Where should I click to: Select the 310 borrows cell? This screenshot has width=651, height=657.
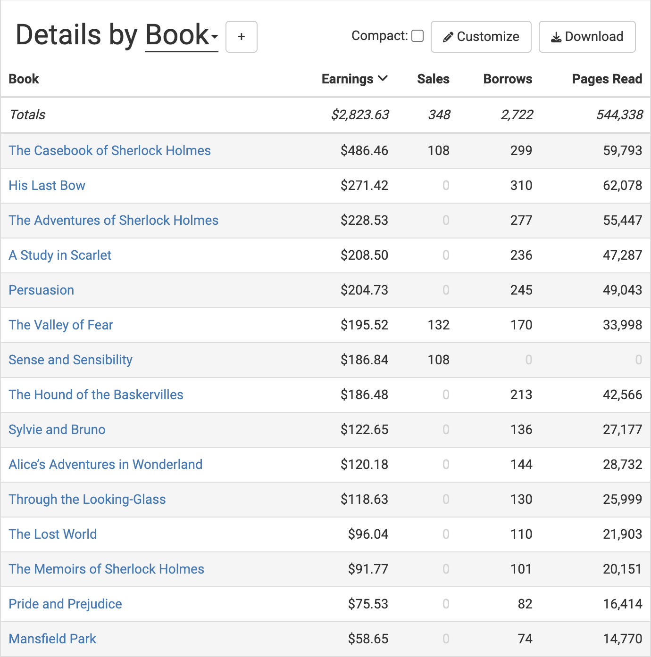coord(521,185)
